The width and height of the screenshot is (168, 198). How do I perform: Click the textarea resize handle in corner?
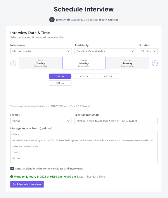point(157,162)
